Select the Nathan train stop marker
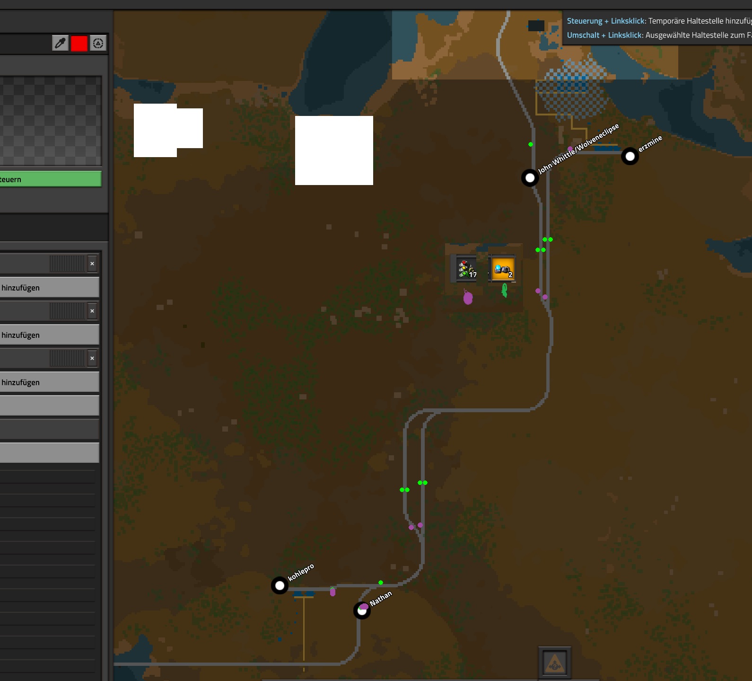The width and height of the screenshot is (752, 681). (x=362, y=610)
